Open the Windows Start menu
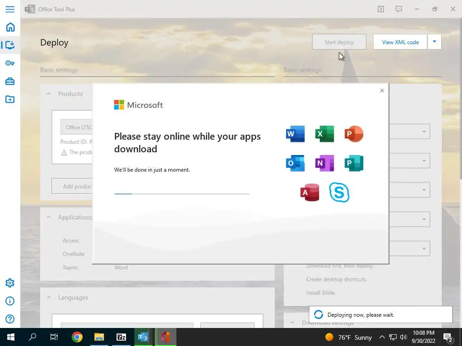 coord(11,337)
